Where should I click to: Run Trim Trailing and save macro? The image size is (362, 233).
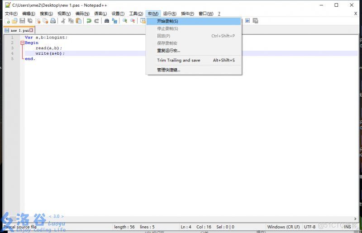click(194, 60)
